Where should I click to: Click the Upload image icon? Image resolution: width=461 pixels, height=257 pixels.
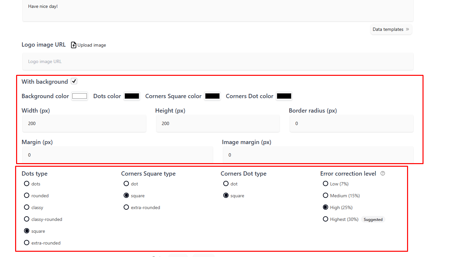(73, 45)
